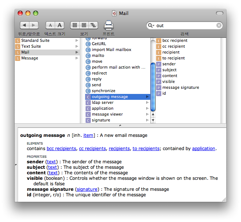Expand arrow on outgoing message row
The image size is (241, 222).
(x=147, y=97)
